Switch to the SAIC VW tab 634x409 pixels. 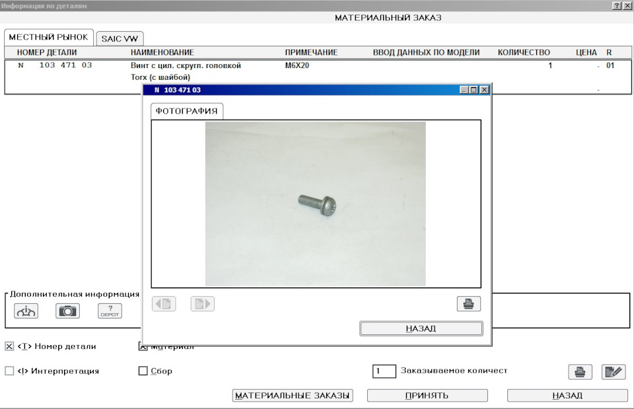[x=120, y=38]
